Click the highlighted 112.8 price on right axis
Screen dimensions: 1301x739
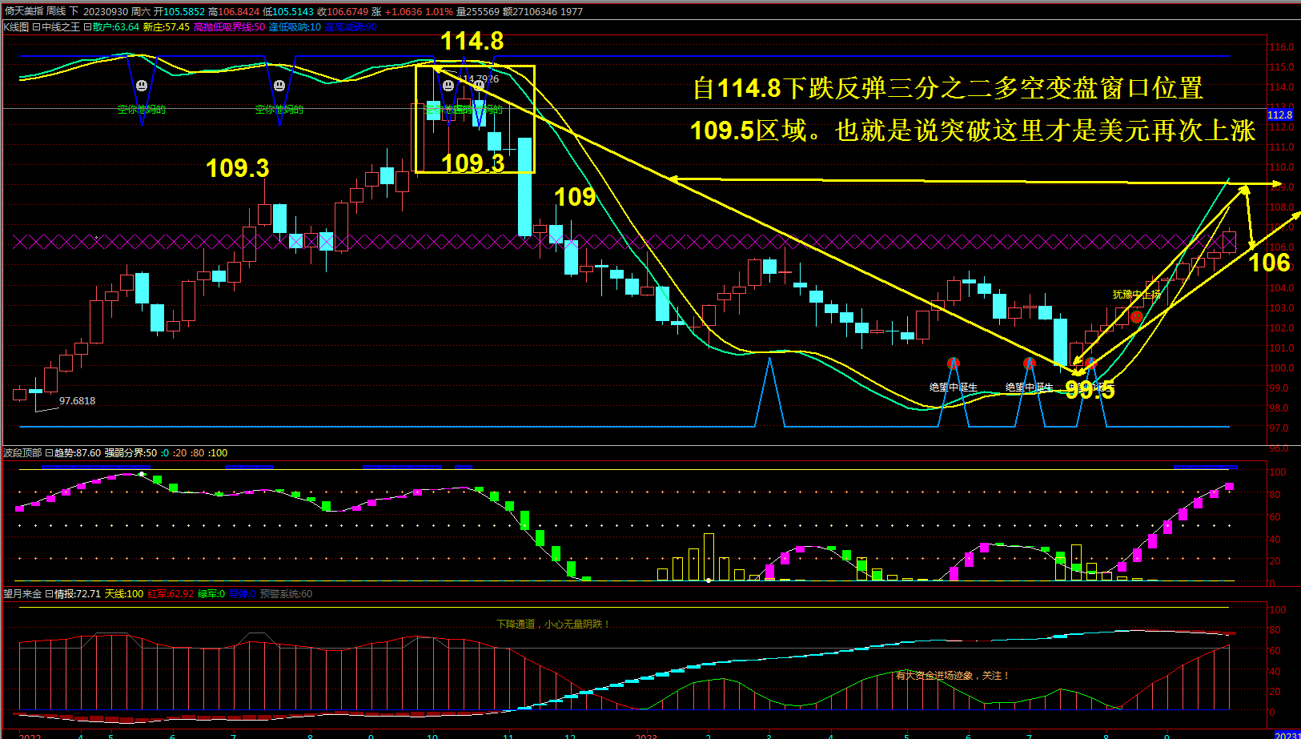1279,115
